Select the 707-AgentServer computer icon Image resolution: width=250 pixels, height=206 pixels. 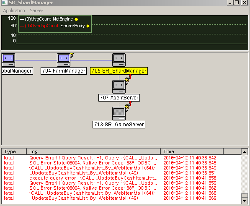119,87
